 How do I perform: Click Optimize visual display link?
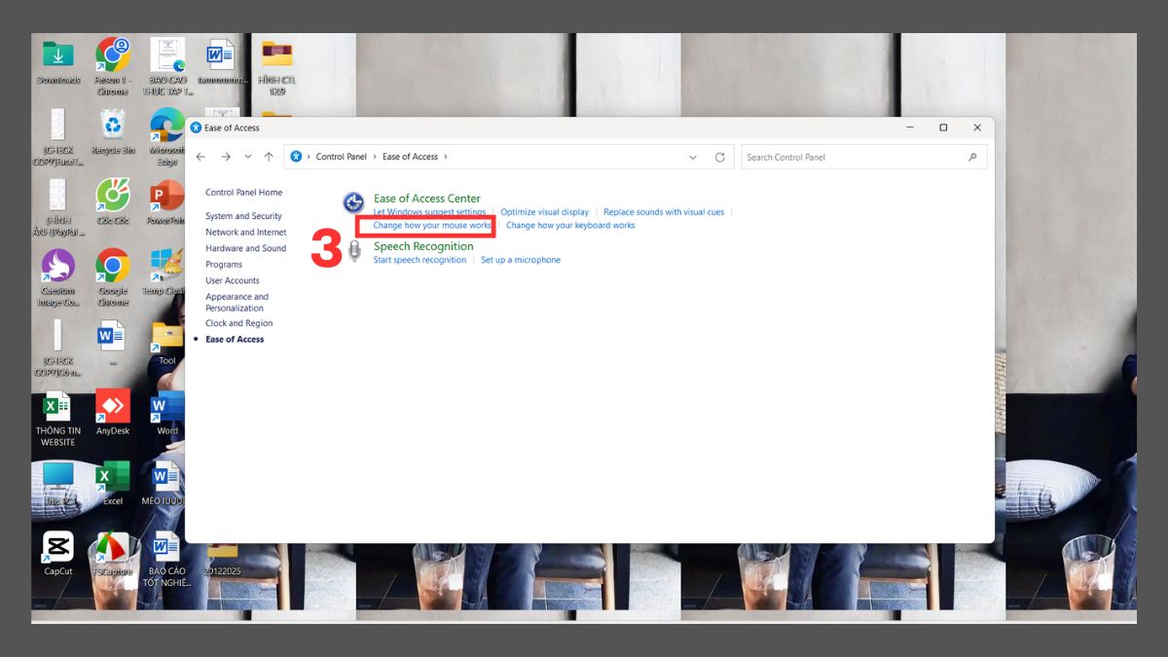pyautogui.click(x=545, y=212)
